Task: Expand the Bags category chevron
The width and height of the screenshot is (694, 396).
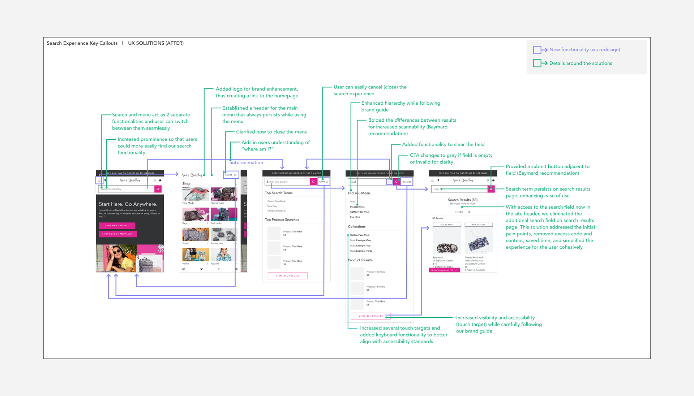Action: [x=207, y=223]
